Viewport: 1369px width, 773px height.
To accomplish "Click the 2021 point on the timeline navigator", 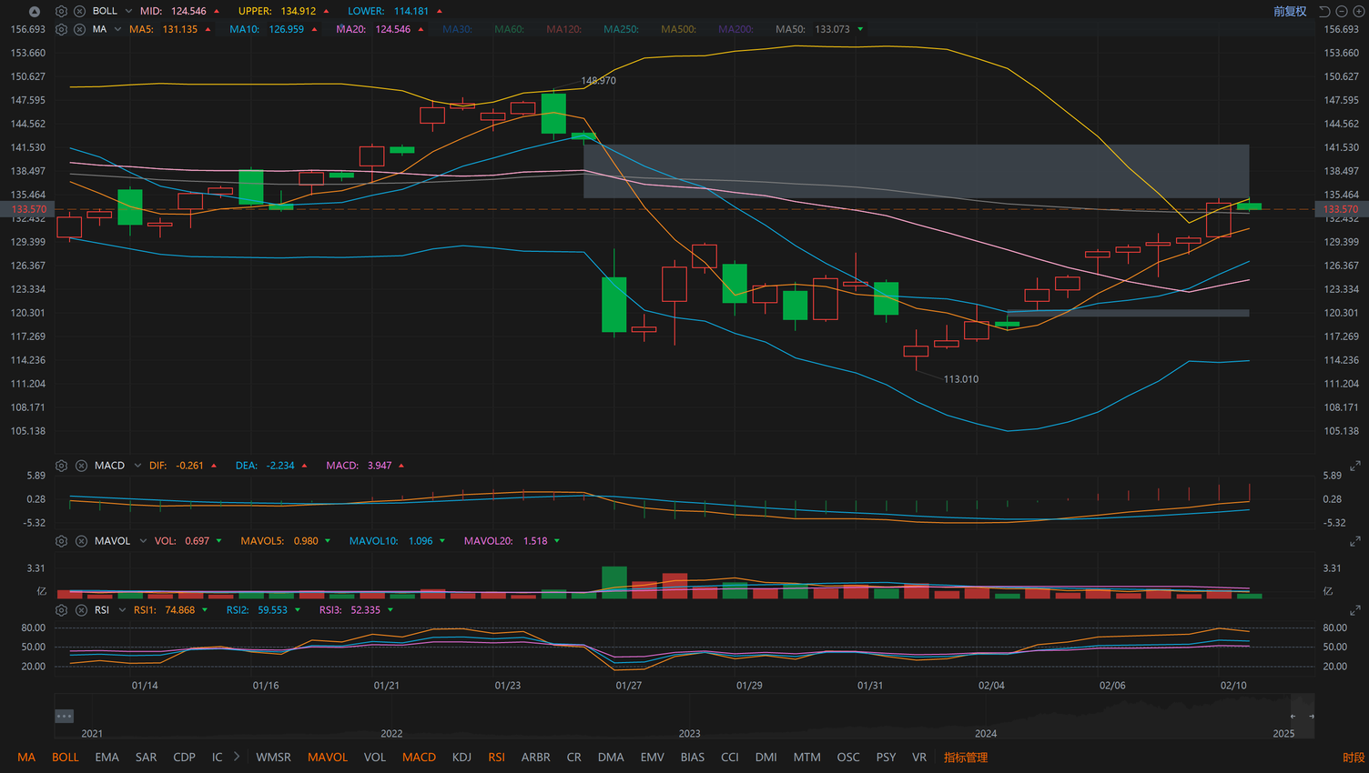I will pos(92,733).
